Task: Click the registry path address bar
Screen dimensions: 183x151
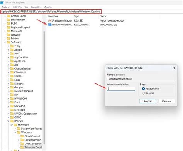Action: click(51, 12)
